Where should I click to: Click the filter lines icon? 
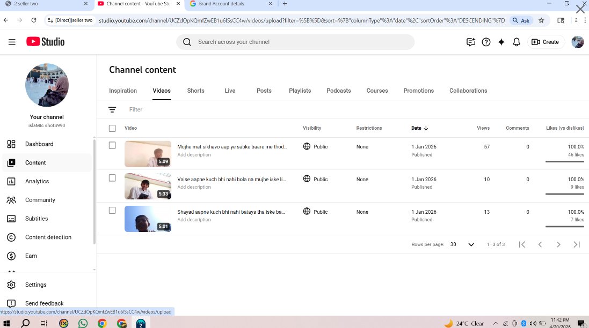[x=112, y=109]
